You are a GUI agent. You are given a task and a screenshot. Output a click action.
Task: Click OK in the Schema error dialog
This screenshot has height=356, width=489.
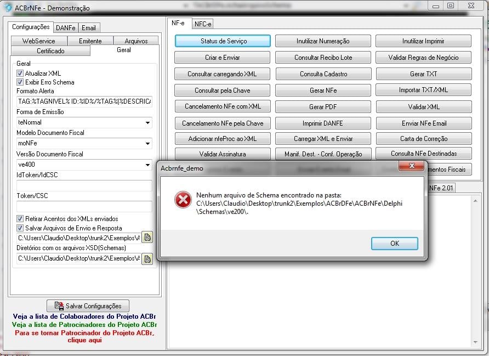point(395,244)
